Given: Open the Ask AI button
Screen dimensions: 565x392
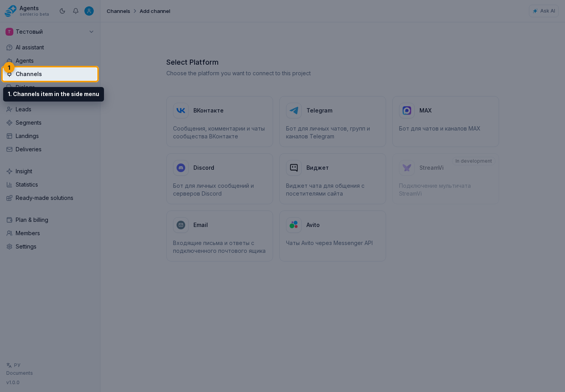Looking at the screenshot, I should [543, 11].
